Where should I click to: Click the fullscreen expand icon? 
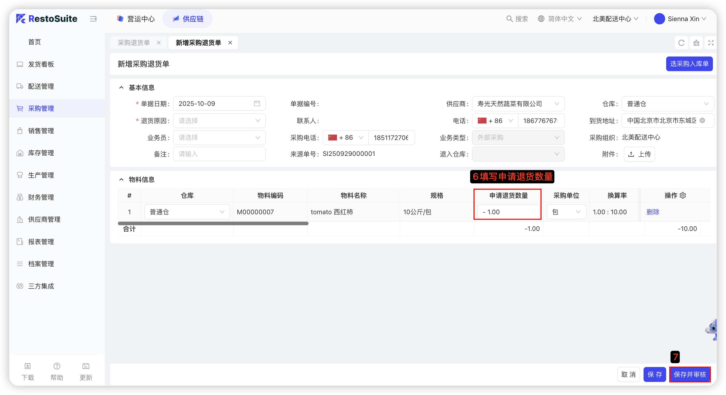(x=711, y=43)
